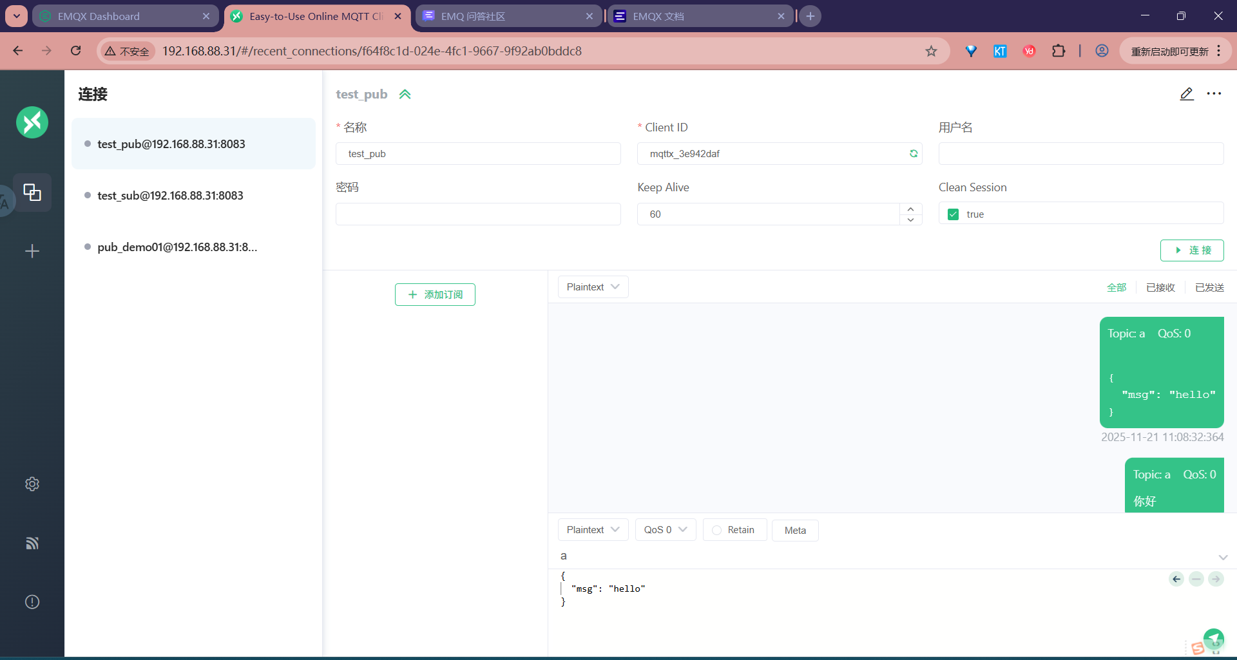Filter to sent messages 已发送
Image resolution: width=1237 pixels, height=660 pixels.
[x=1209, y=288]
